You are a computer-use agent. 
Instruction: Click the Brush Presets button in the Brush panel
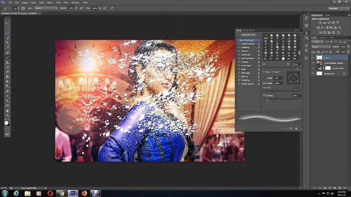[248, 35]
